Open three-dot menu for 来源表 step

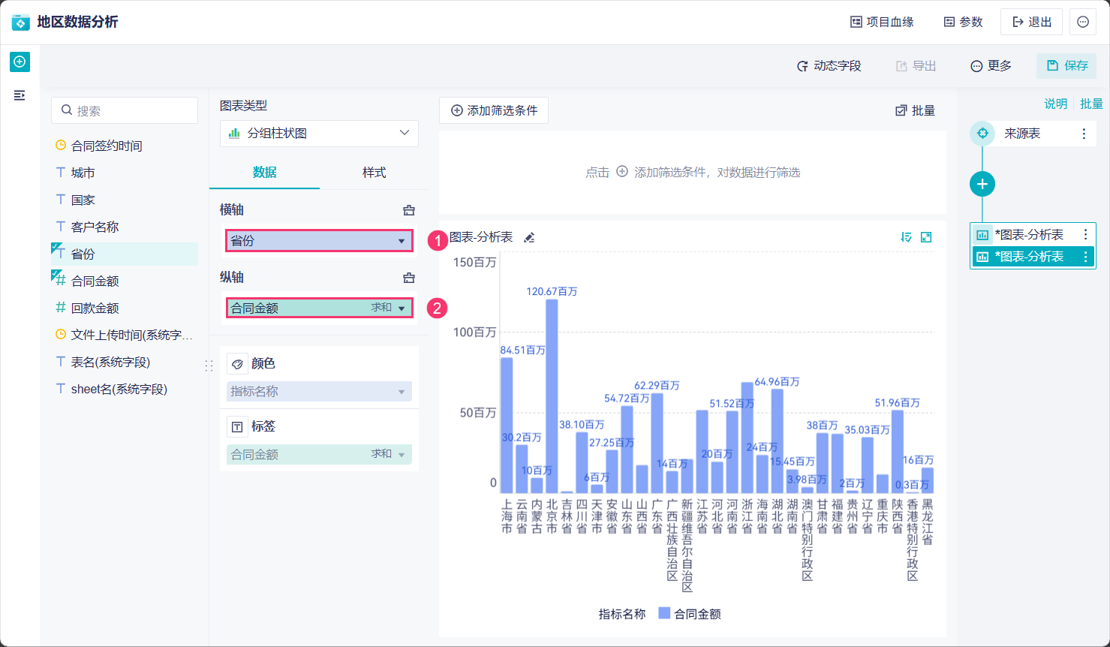1084,134
